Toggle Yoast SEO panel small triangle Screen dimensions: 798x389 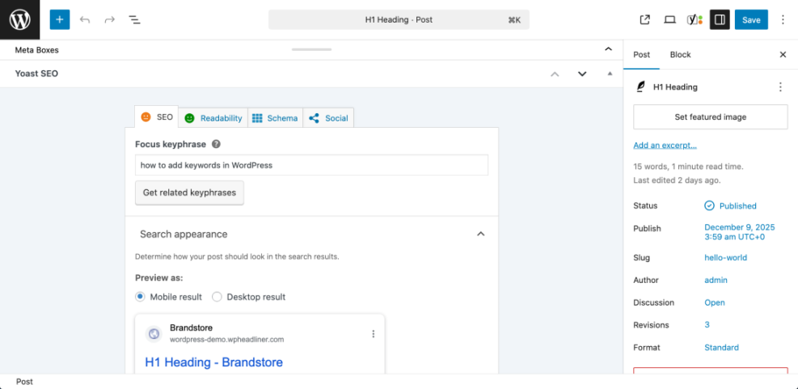610,74
